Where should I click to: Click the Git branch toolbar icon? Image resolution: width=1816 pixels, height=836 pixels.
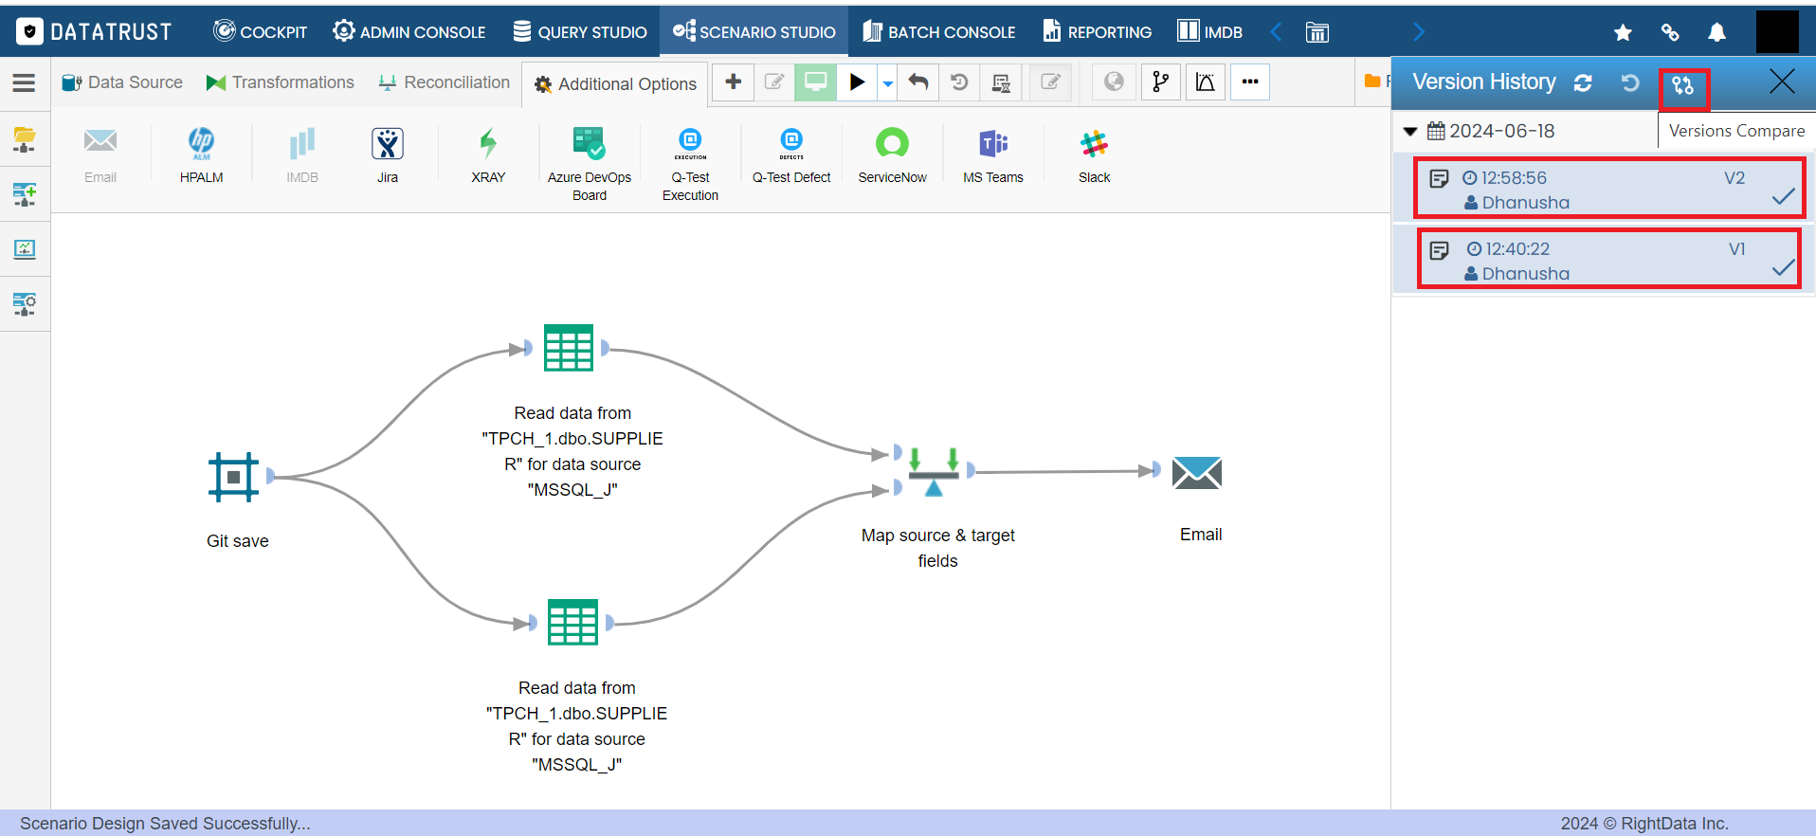(1160, 82)
